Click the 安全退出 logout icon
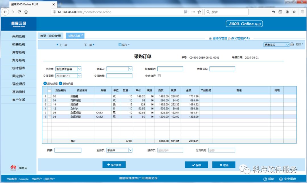The width and height of the screenshot is (307, 183). tap(281, 179)
